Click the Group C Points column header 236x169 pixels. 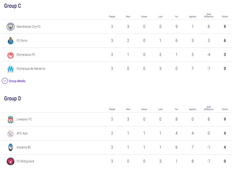pyautogui.click(x=225, y=17)
